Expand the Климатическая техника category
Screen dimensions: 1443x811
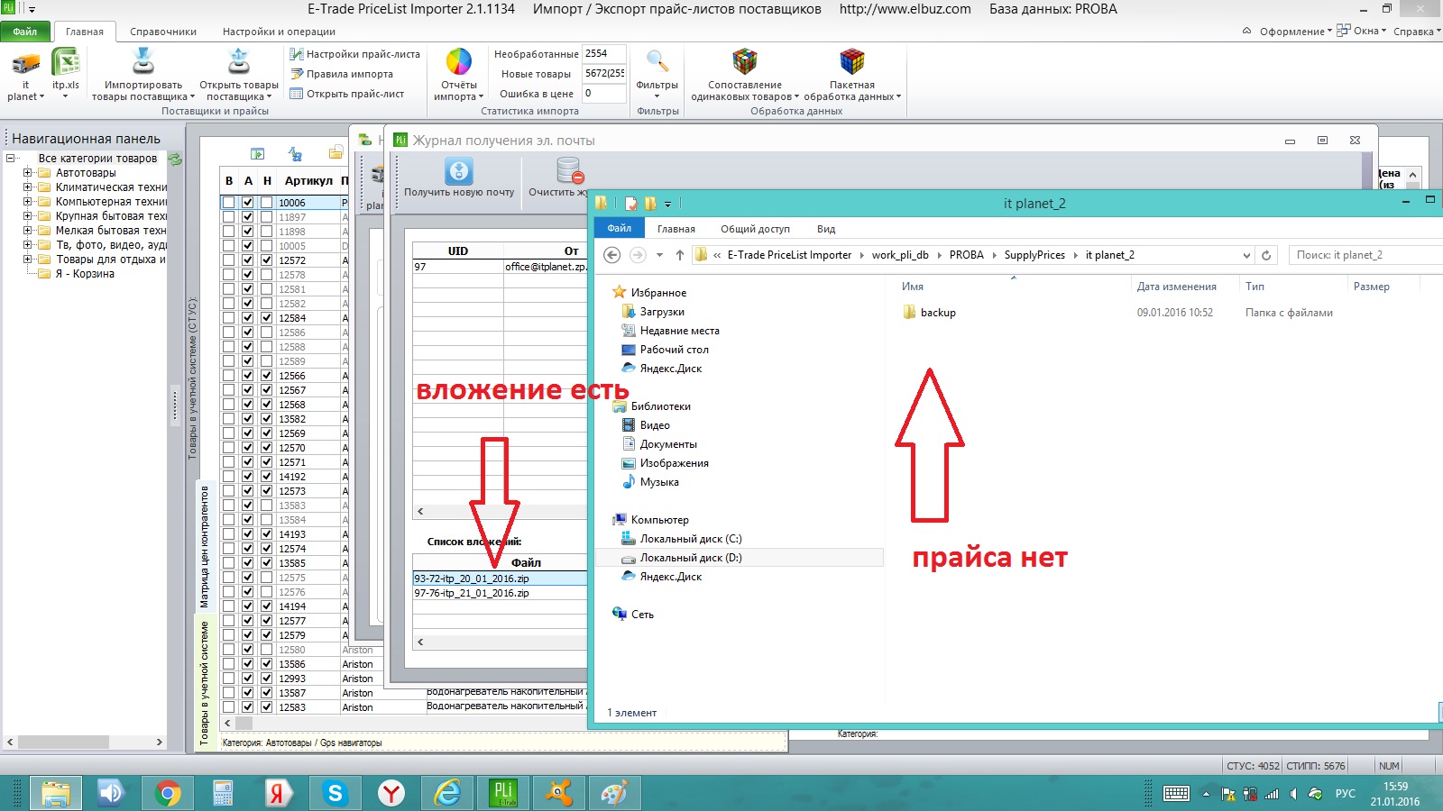(27, 187)
